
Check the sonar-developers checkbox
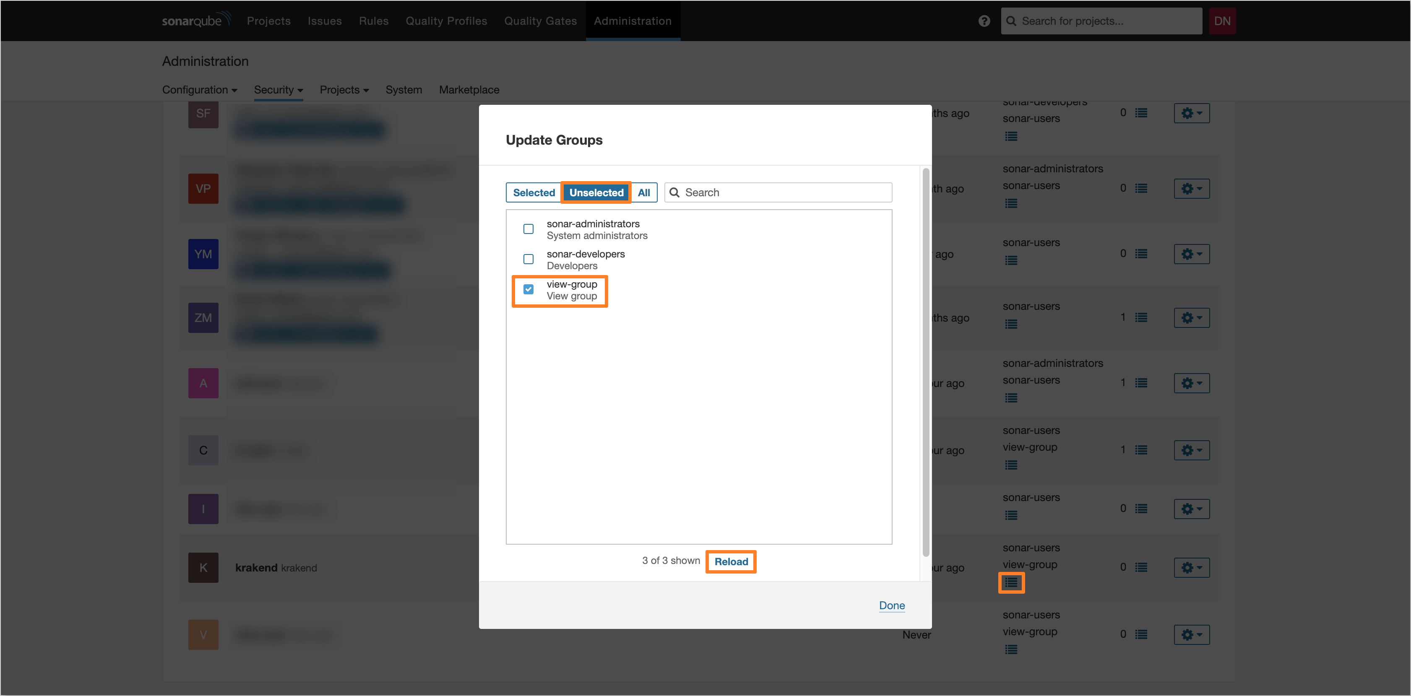pyautogui.click(x=528, y=259)
